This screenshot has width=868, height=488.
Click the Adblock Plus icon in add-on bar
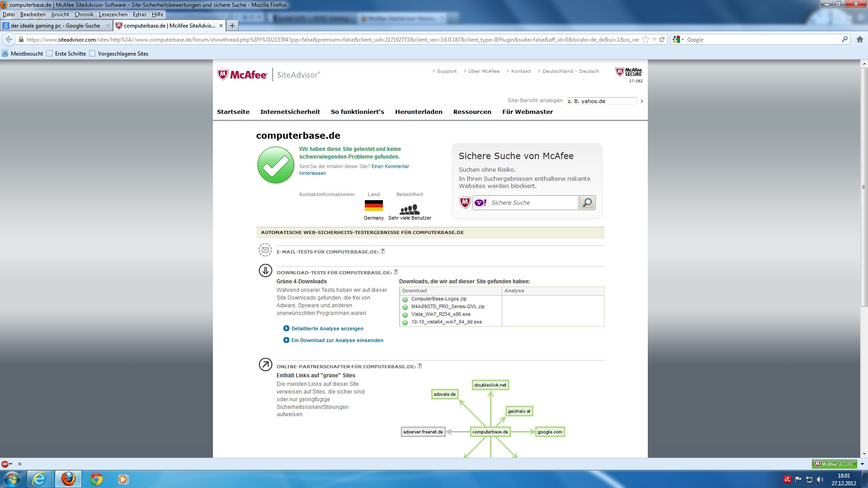tap(5, 464)
